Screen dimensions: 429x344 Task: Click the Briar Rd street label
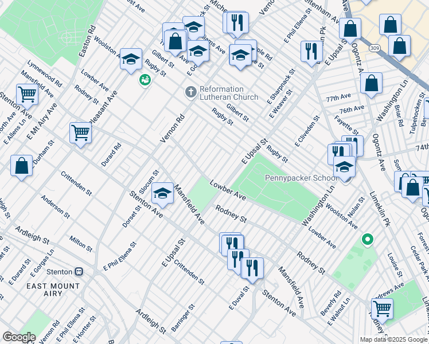point(399,116)
